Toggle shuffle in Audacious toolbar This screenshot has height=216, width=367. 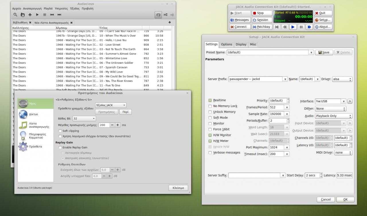click(x=165, y=15)
